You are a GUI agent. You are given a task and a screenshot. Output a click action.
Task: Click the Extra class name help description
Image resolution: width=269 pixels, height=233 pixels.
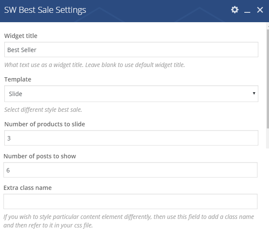click(x=129, y=221)
